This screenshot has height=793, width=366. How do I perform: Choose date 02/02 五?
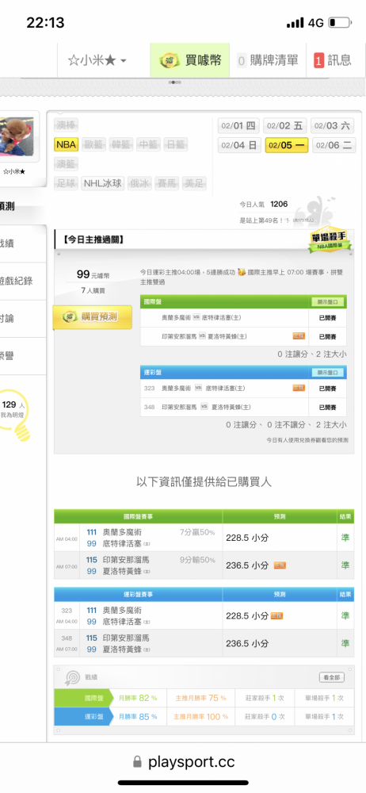tap(286, 125)
